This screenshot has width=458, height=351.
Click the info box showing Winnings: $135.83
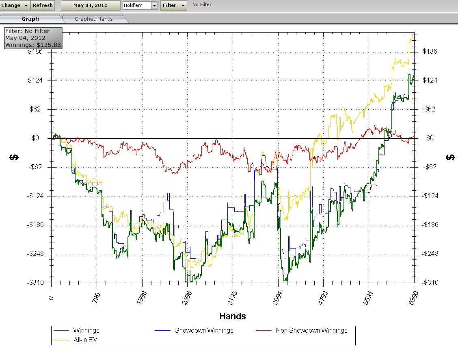[33, 38]
